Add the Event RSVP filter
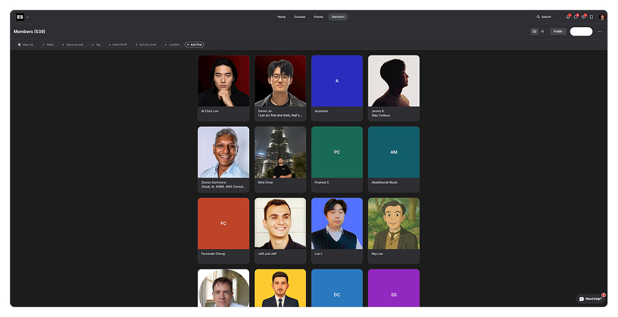 coord(118,45)
